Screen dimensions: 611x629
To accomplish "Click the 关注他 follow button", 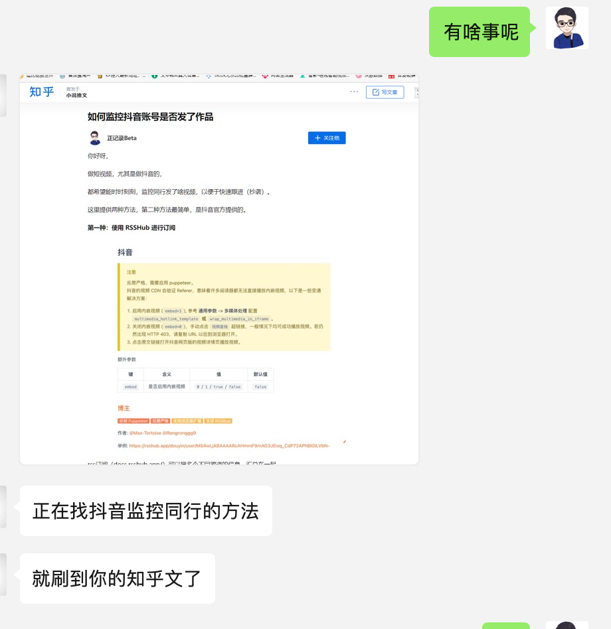I will 327,137.
